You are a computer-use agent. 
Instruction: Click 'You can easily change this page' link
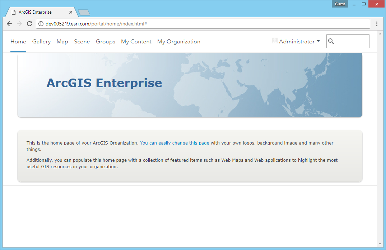(175, 143)
